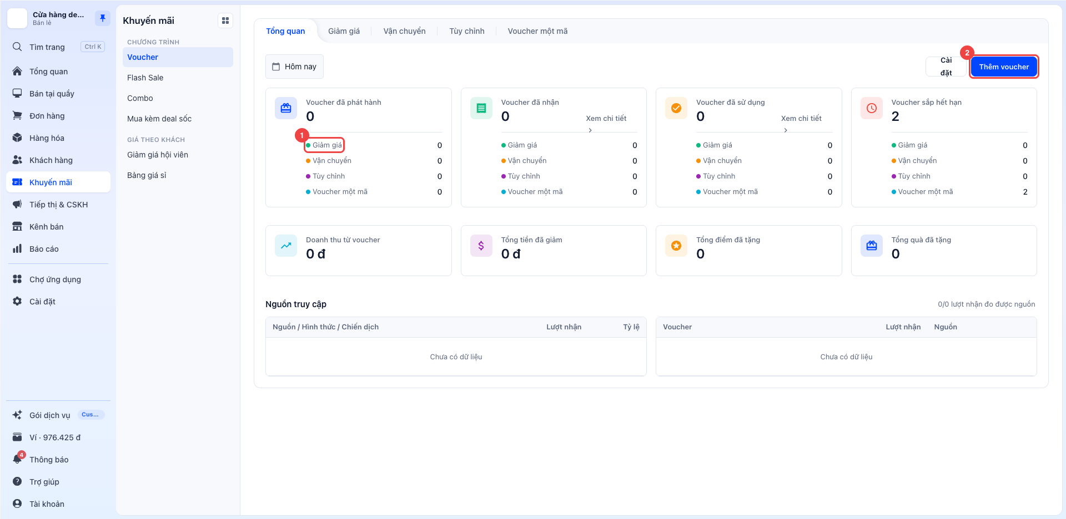Click the store name Cửa hàng de...
The height and width of the screenshot is (519, 1066).
58,14
